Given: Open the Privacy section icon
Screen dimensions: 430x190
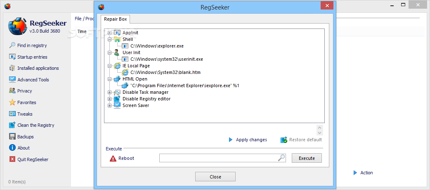Looking at the screenshot, I should point(12,91).
